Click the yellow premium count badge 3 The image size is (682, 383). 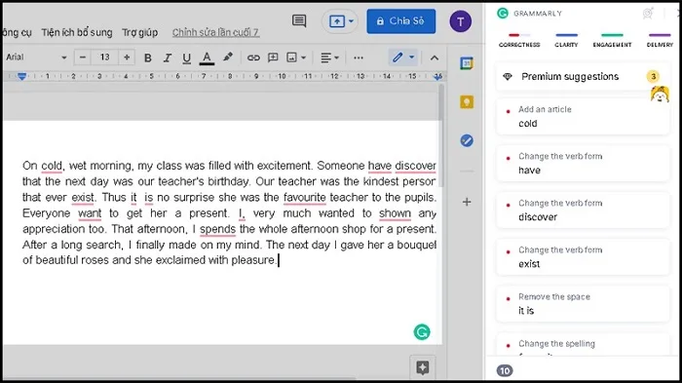click(x=653, y=77)
